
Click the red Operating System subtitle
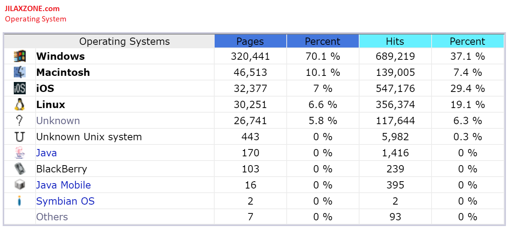36,19
